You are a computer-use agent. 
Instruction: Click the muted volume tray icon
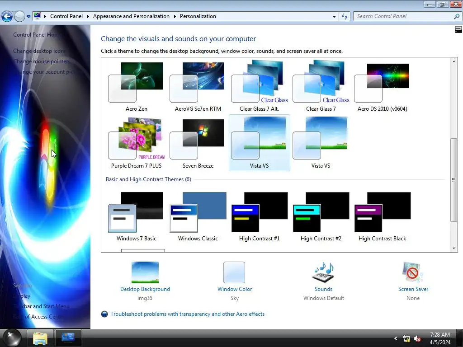coord(417,339)
